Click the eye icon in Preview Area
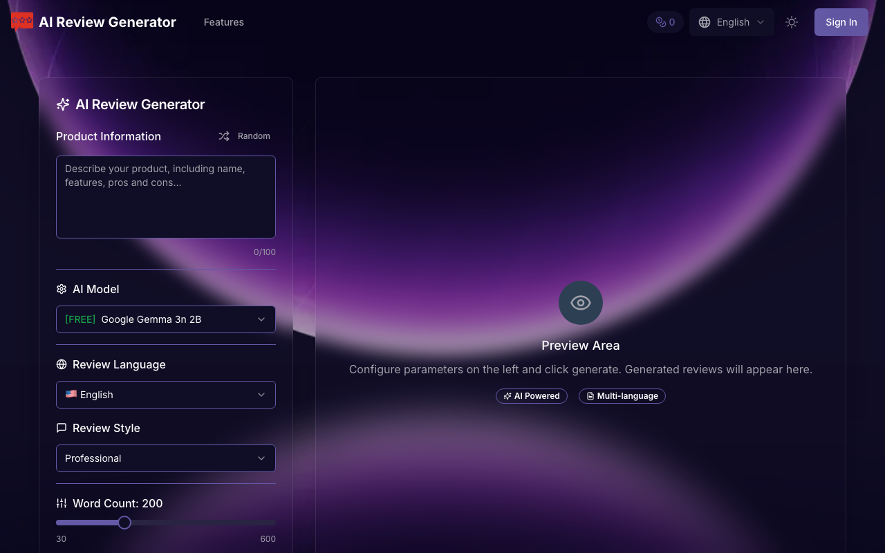Image resolution: width=885 pixels, height=553 pixels. pos(581,303)
